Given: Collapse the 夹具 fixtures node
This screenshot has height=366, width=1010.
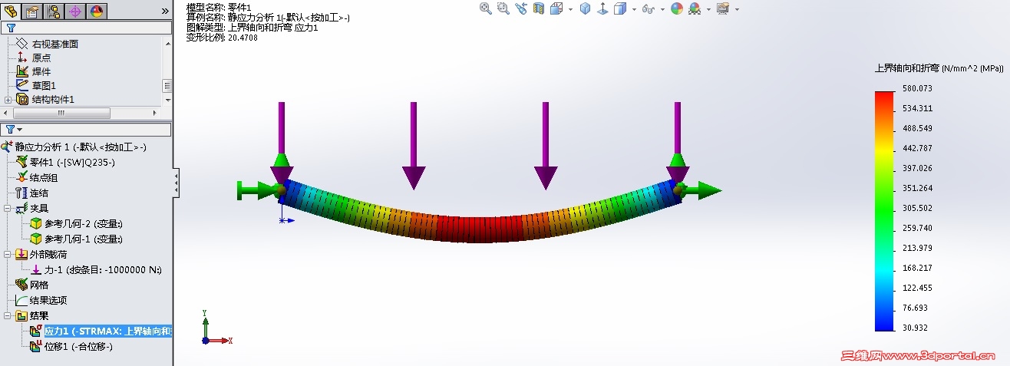Looking at the screenshot, I should [x=8, y=208].
